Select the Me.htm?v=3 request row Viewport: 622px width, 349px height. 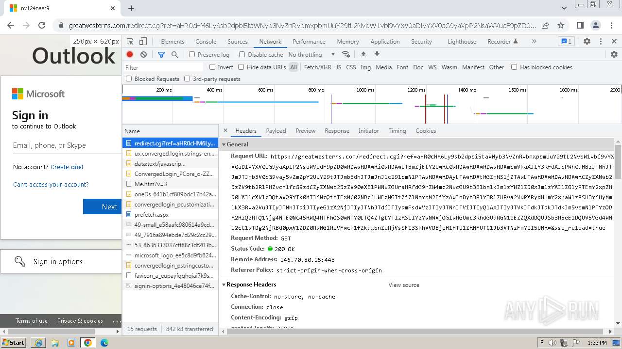171,184
